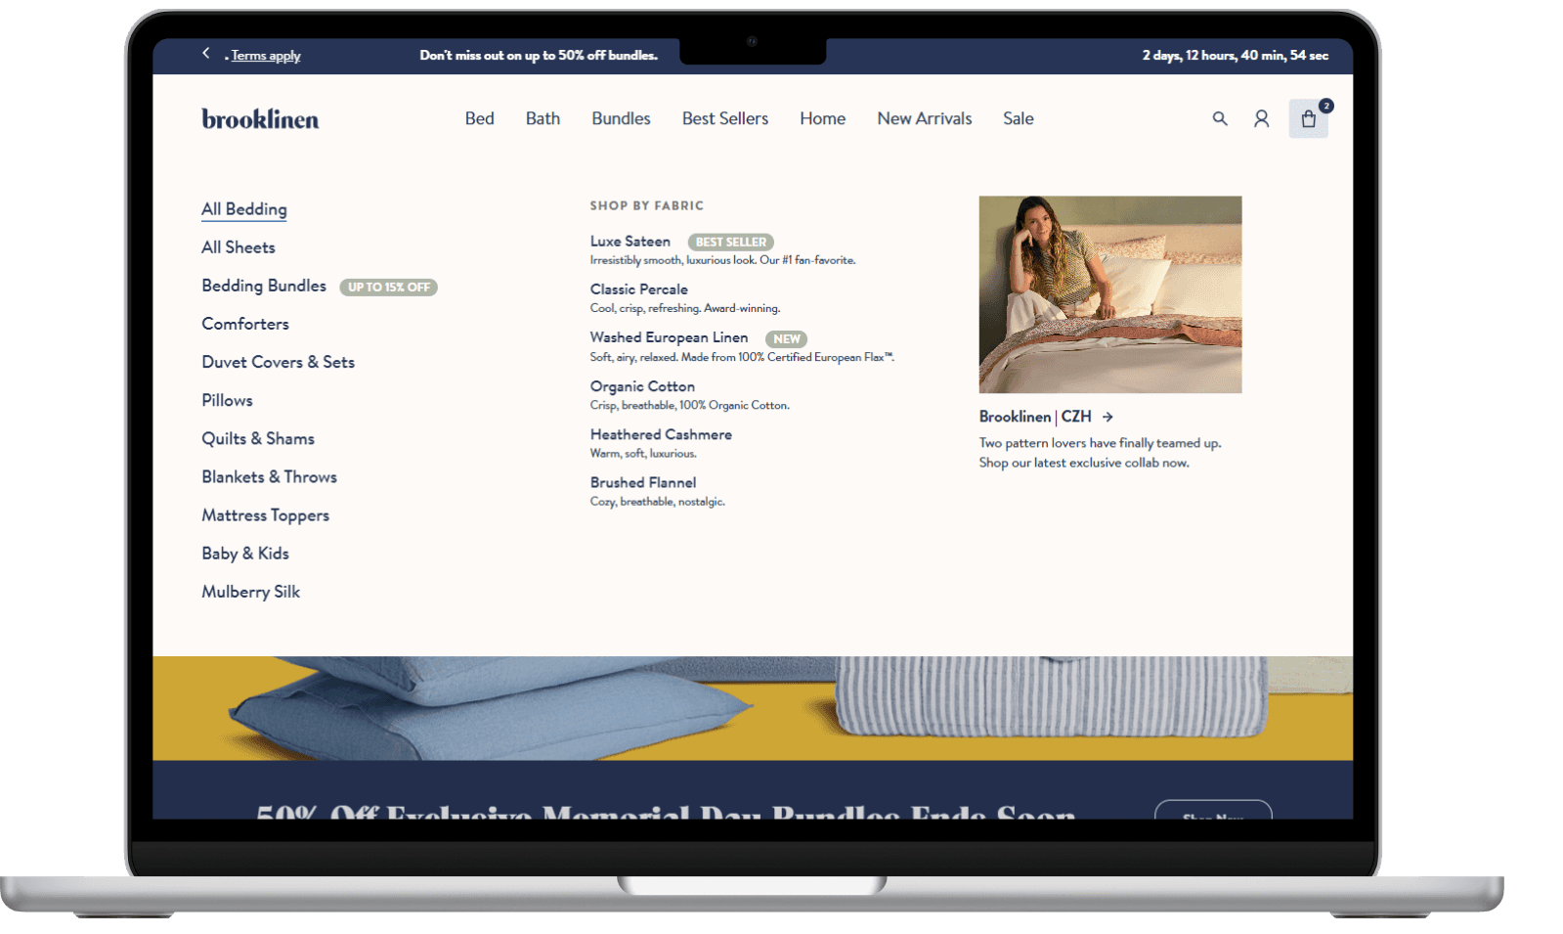Viewport: 1563px width, 934px height.
Task: Click the SHOP BY FABRIC heading
Action: click(x=647, y=205)
